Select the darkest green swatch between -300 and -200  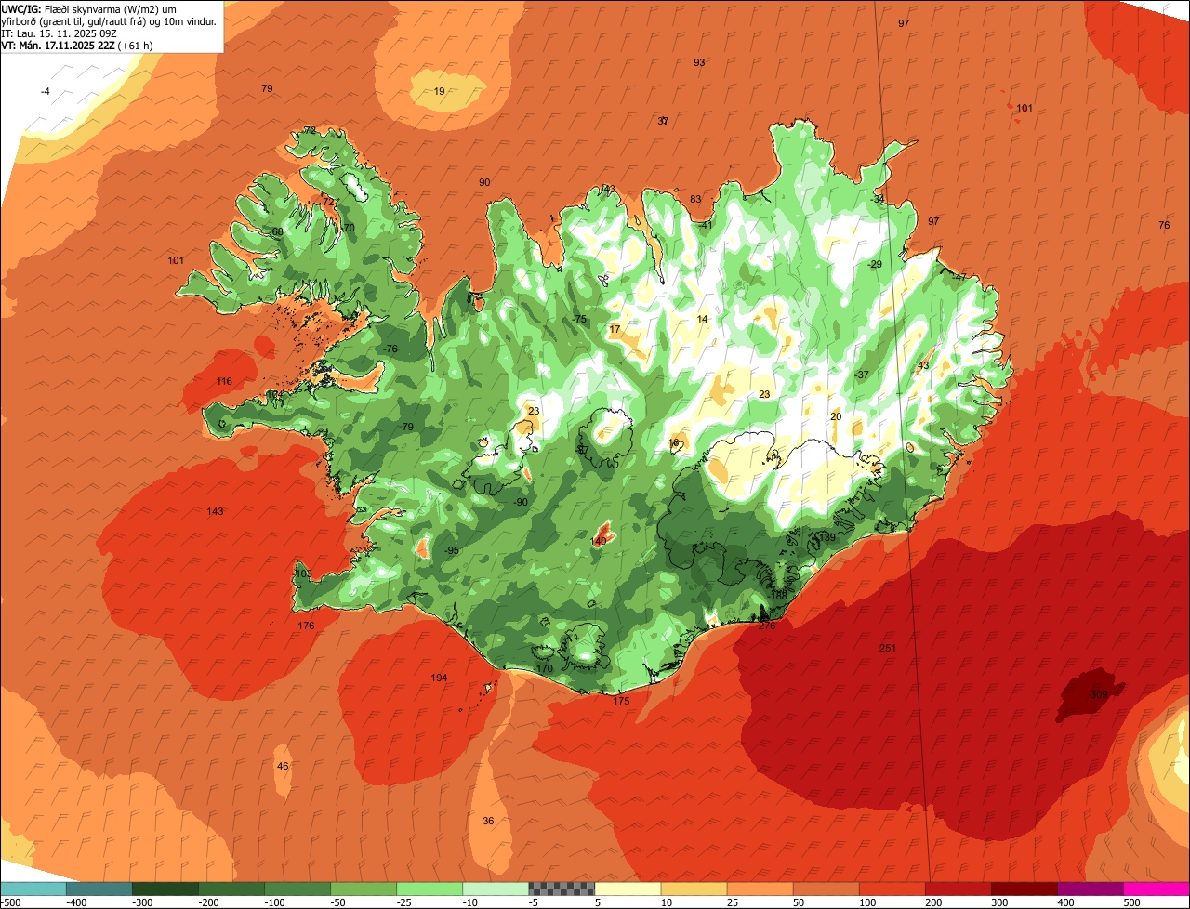click(165, 889)
